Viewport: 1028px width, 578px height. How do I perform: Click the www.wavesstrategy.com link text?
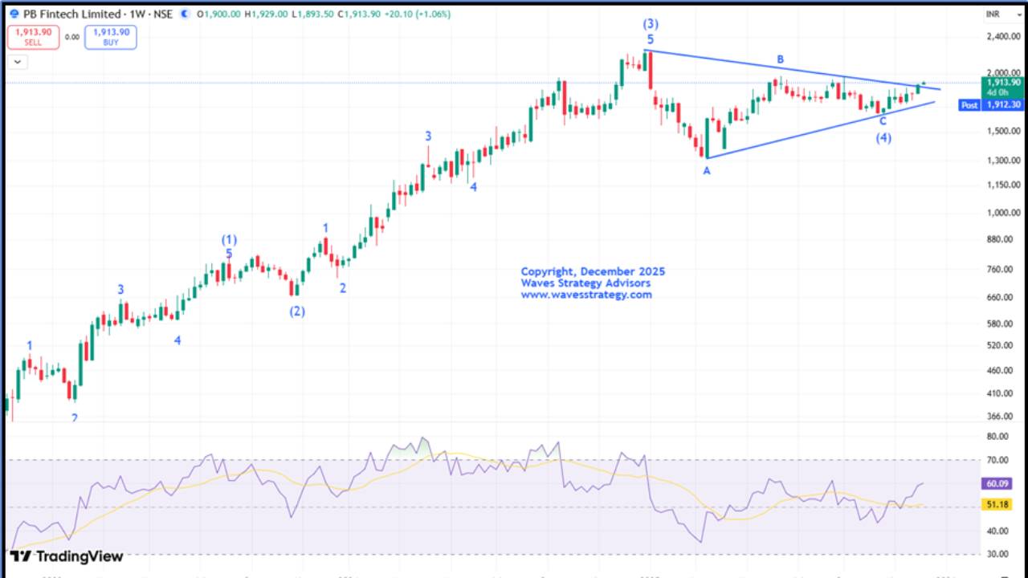click(x=587, y=295)
